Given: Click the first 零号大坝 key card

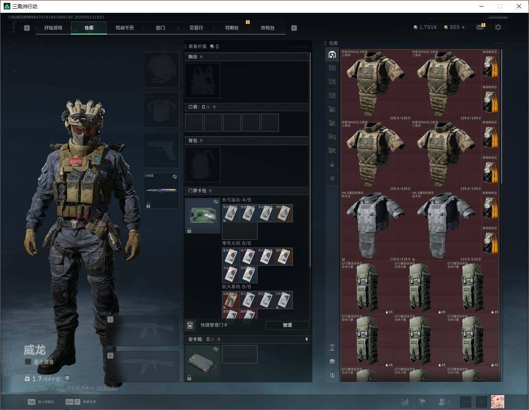Looking at the screenshot, I should pos(231,256).
